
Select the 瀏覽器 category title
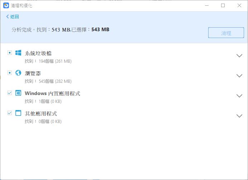click(33, 73)
